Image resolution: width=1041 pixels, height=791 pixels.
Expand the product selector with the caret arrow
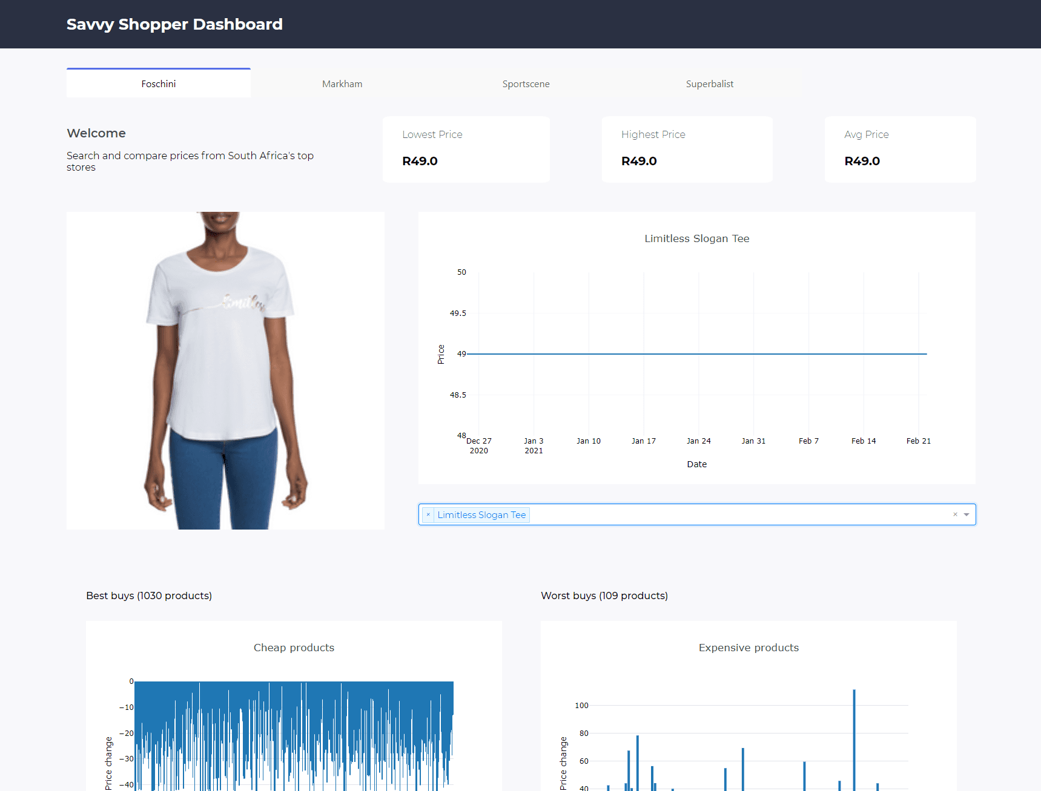pos(967,514)
